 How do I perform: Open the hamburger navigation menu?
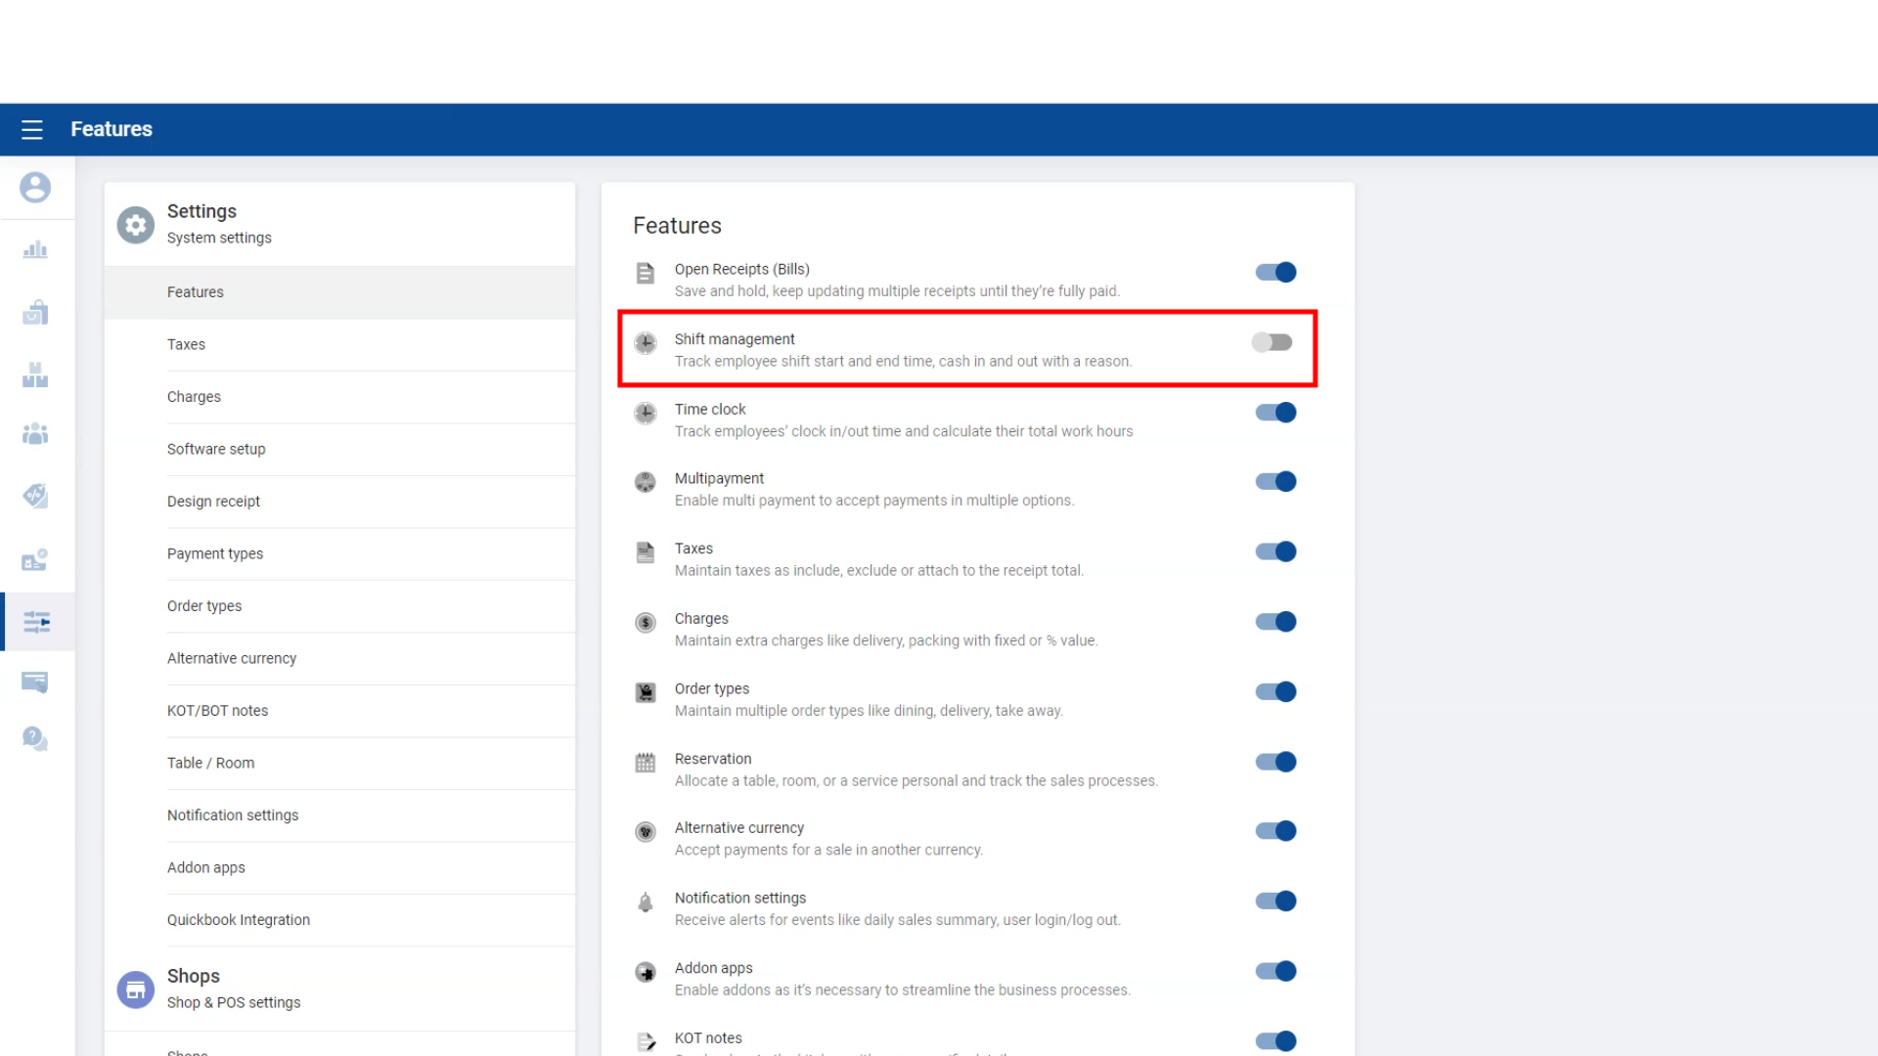(x=32, y=129)
